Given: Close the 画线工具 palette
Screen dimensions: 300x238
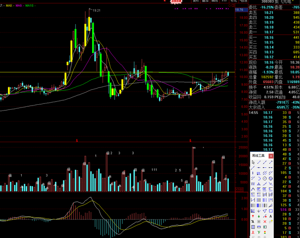Looking at the screenshot, I should (x=271, y=156).
